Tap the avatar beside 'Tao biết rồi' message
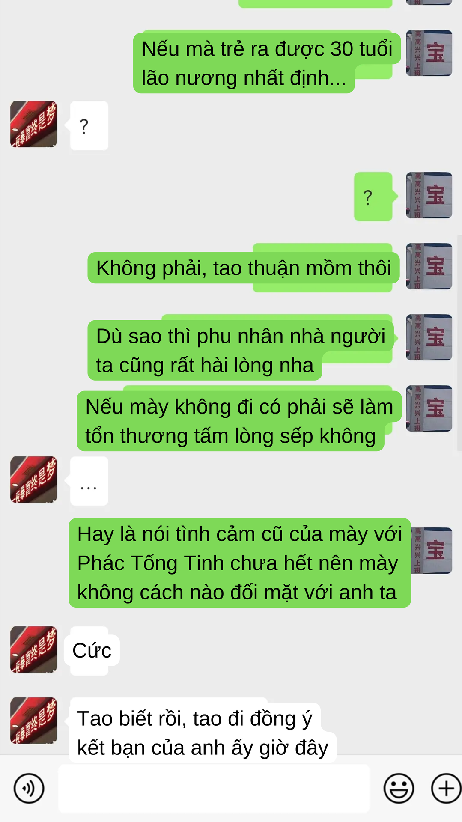The image size is (462, 822). pyautogui.click(x=33, y=721)
